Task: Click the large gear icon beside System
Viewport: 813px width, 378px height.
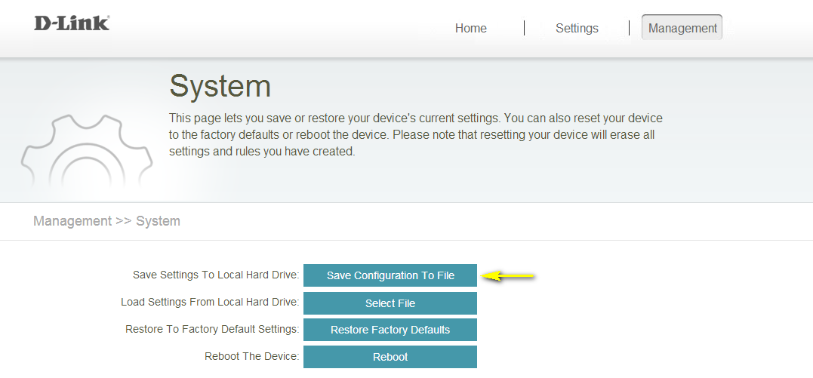Action: [x=87, y=155]
